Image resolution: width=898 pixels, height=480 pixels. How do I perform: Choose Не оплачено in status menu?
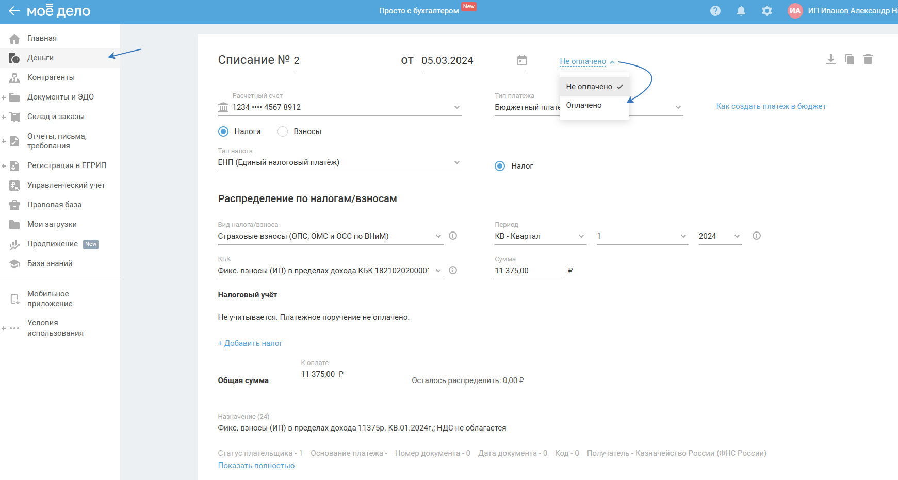(x=594, y=87)
